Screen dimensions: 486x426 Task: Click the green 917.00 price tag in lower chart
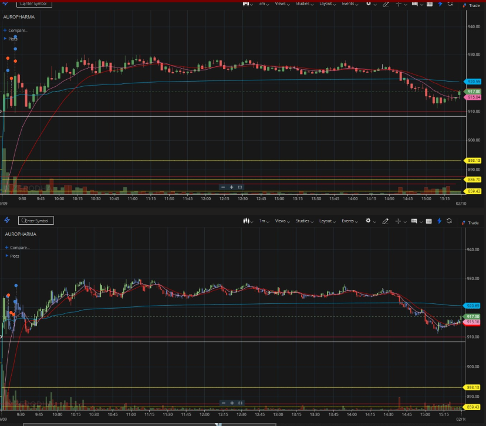472,317
